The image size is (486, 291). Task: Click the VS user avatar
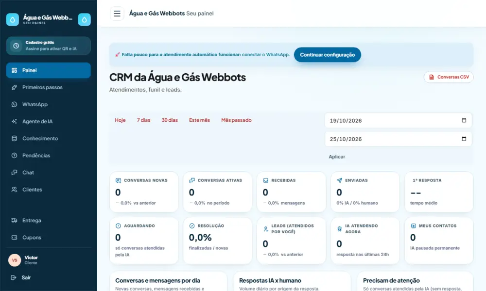click(x=15, y=260)
